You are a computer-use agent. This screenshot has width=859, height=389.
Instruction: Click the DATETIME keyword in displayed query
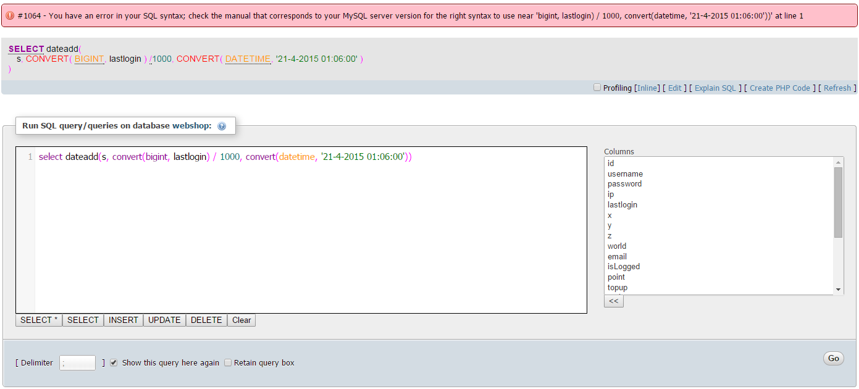248,59
